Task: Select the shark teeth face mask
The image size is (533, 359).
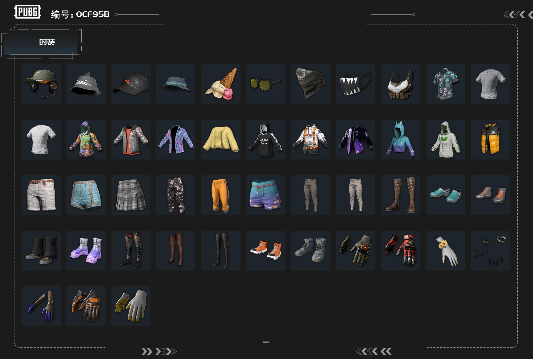Action: pyautogui.click(x=356, y=84)
